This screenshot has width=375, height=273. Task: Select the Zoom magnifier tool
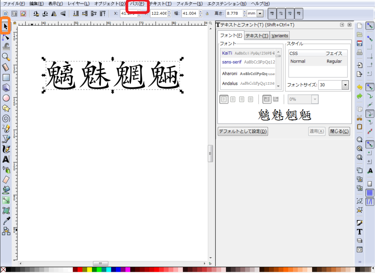tap(6, 57)
